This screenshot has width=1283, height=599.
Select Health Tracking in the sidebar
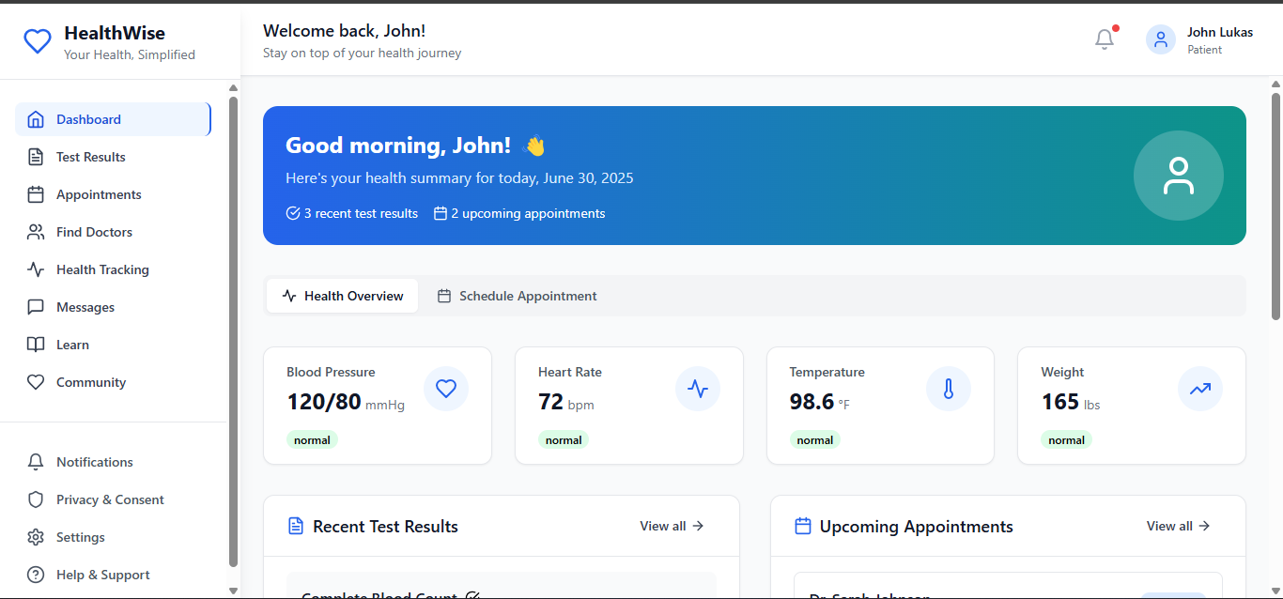coord(113,269)
